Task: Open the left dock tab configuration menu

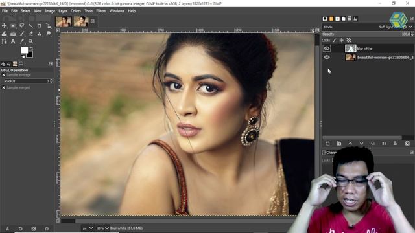Action: click(51, 64)
